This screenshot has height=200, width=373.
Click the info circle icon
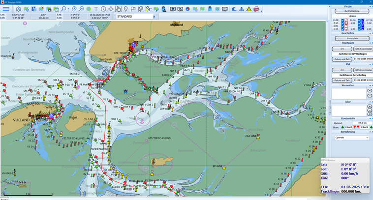click(103, 9)
